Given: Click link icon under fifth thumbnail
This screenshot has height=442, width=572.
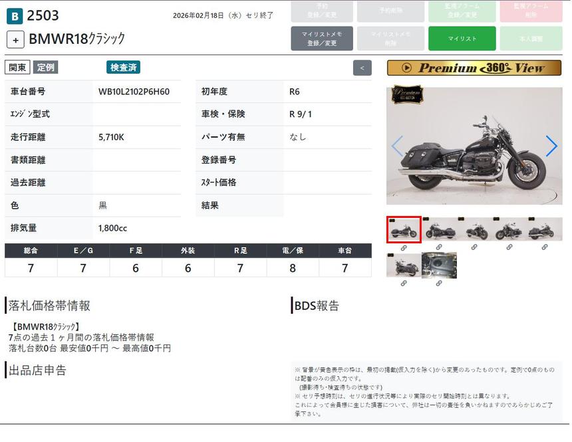Looking at the screenshot, I should [545, 247].
